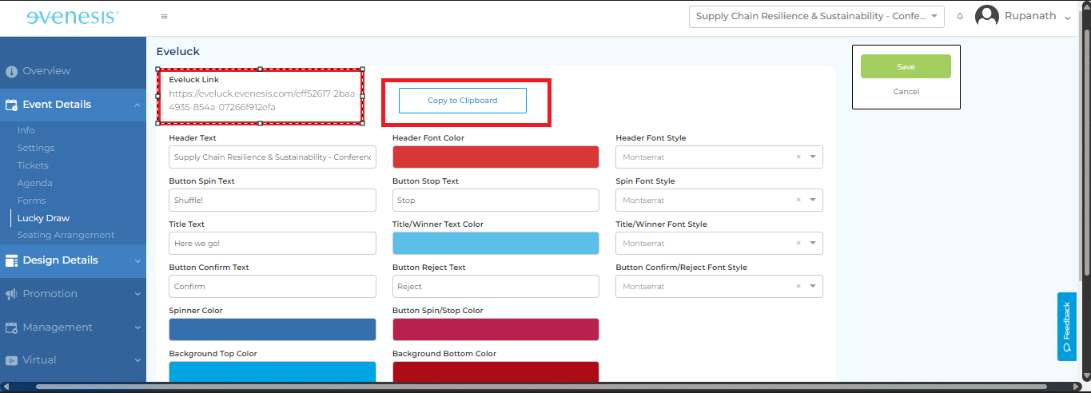Click the Design Details layout icon
Image resolution: width=1091 pixels, height=393 pixels.
point(11,260)
